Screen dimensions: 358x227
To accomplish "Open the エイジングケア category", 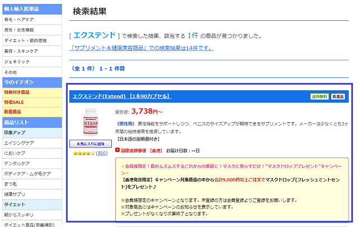I will pyautogui.click(x=32, y=143).
